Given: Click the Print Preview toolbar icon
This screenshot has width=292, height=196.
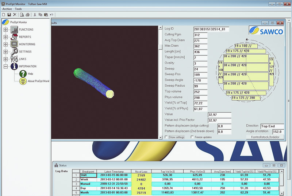Looking at the screenshot, I should point(22,15).
